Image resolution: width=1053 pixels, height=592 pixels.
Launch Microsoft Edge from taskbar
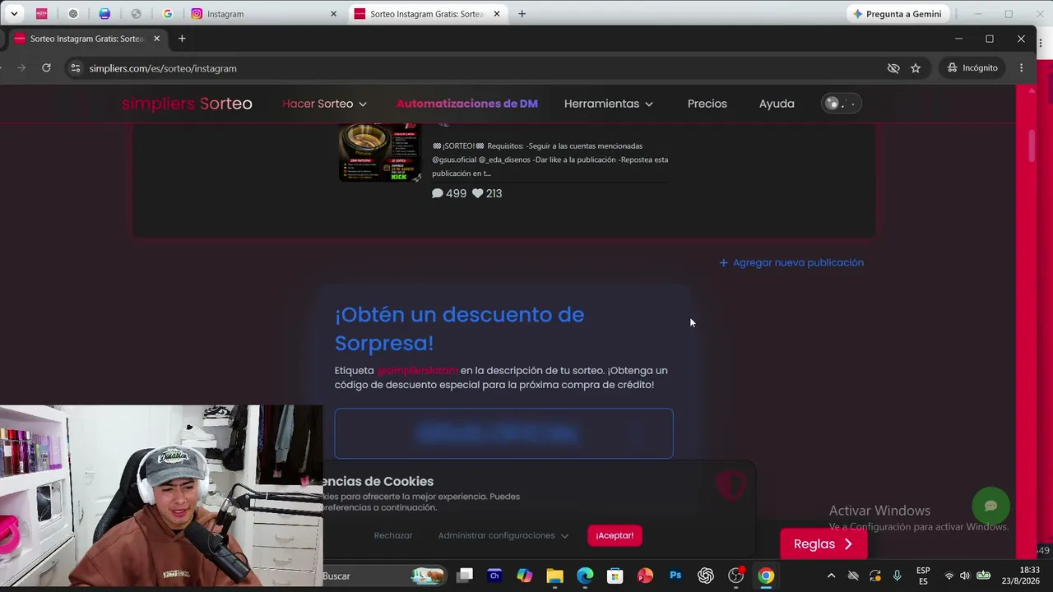[585, 576]
